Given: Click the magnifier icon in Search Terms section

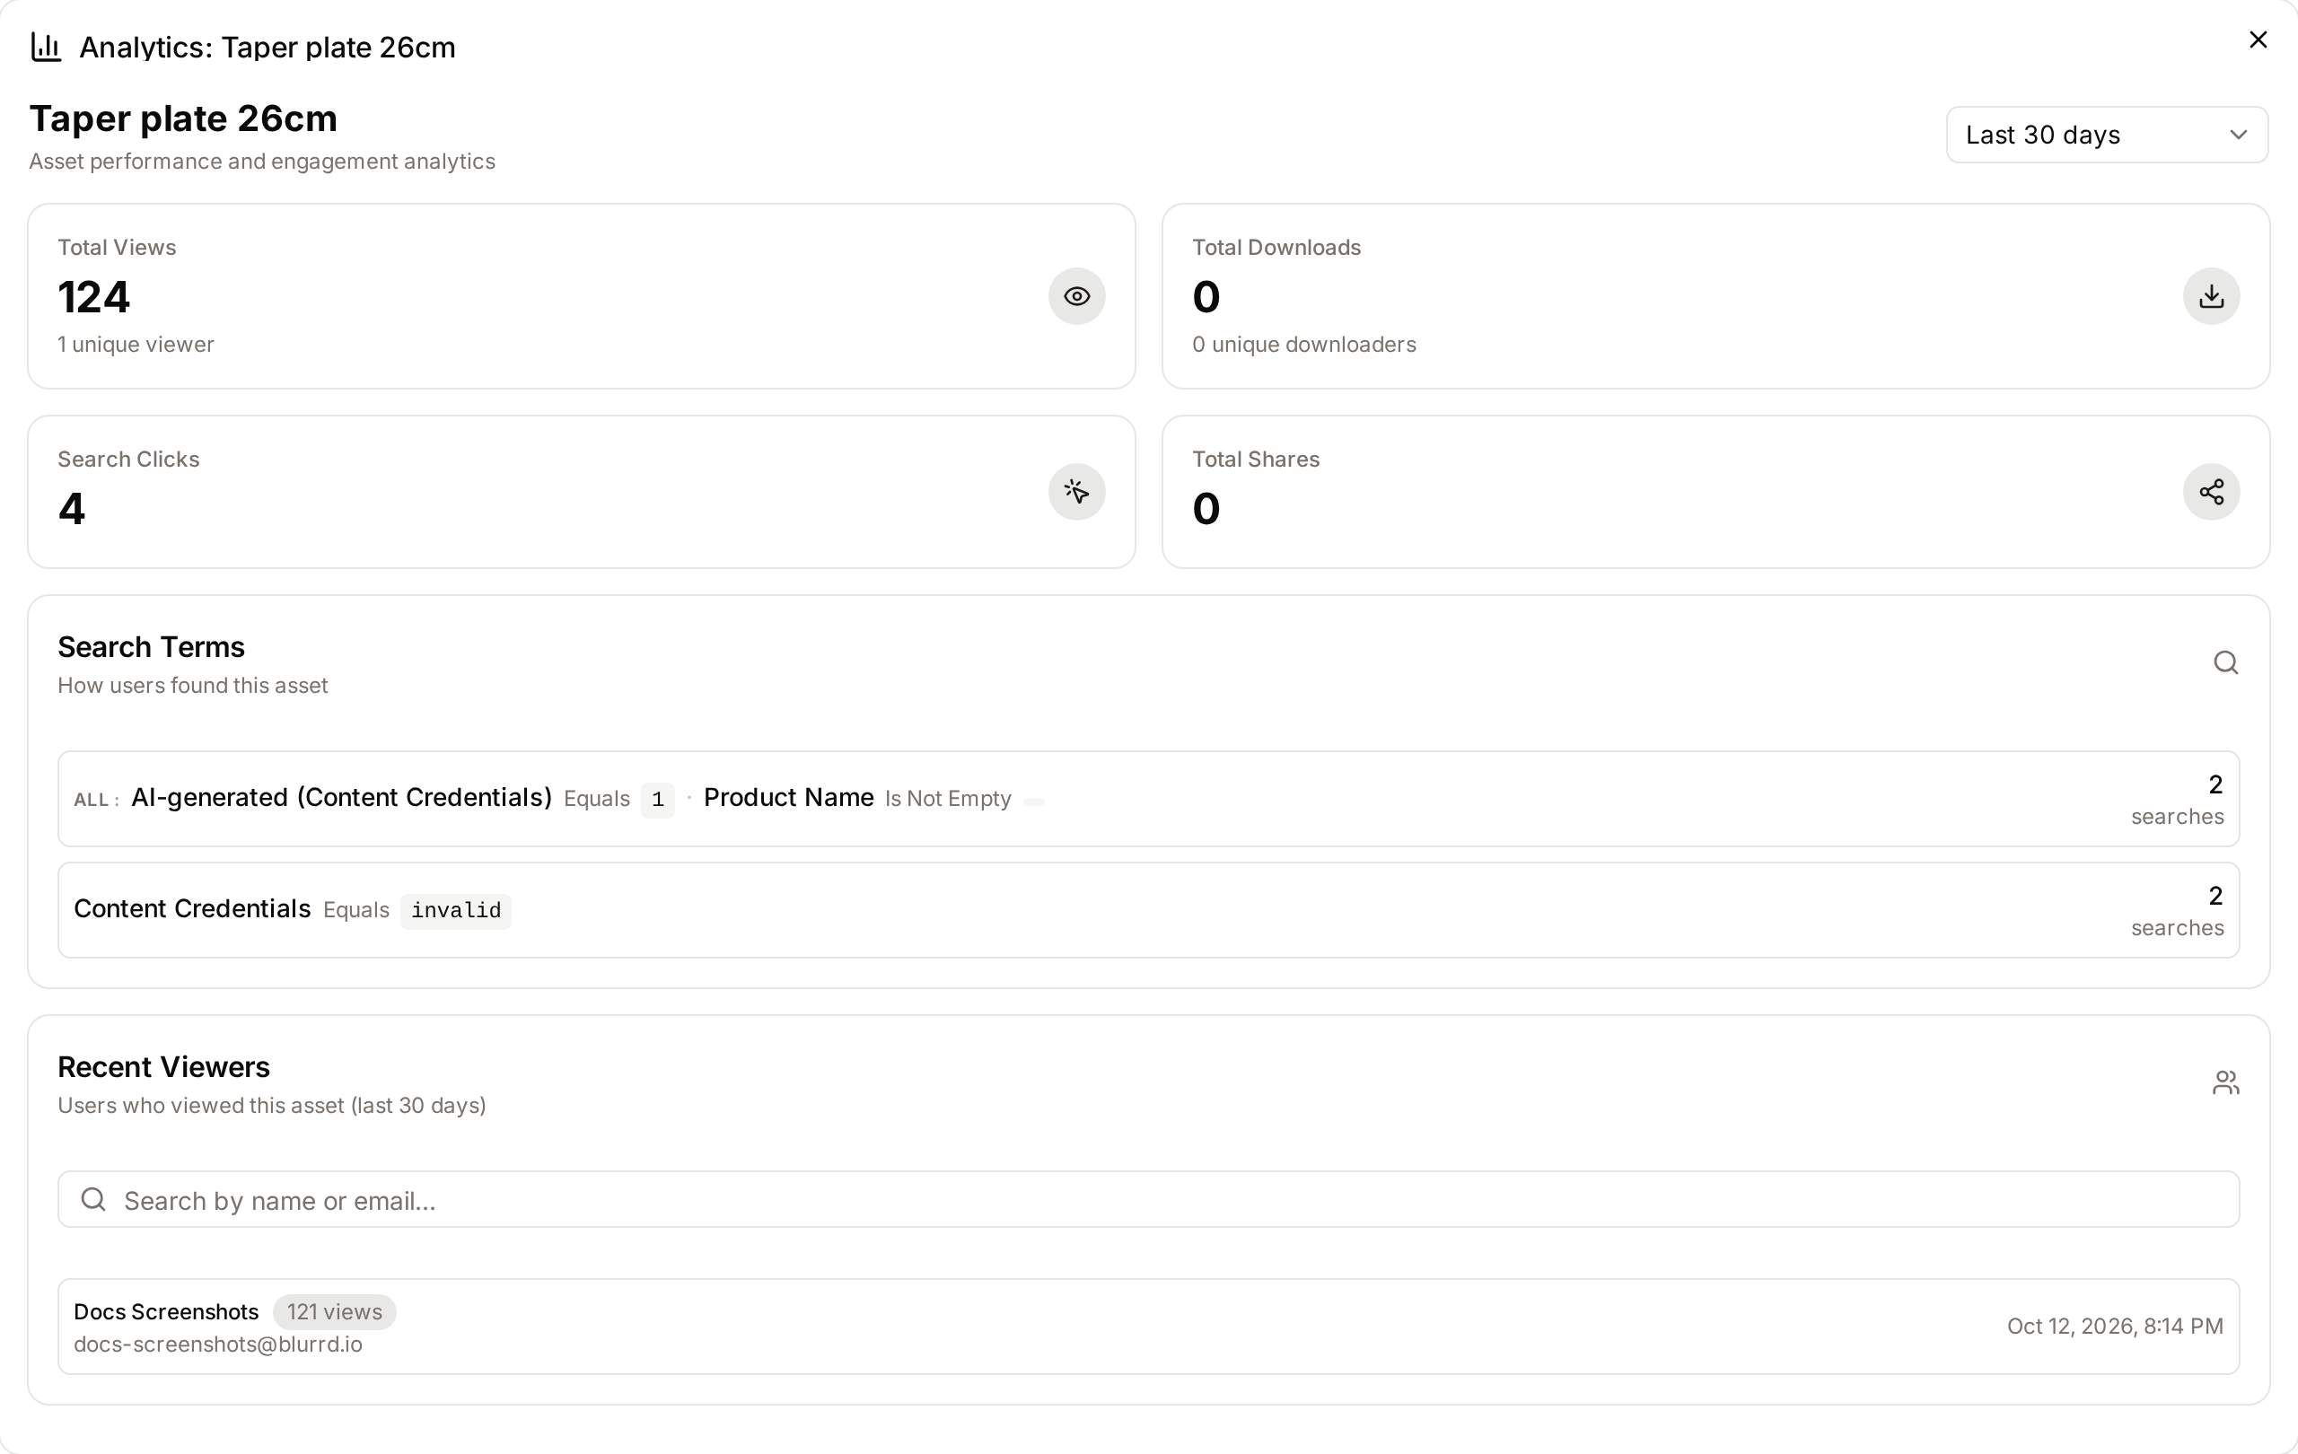Looking at the screenshot, I should tap(2224, 663).
